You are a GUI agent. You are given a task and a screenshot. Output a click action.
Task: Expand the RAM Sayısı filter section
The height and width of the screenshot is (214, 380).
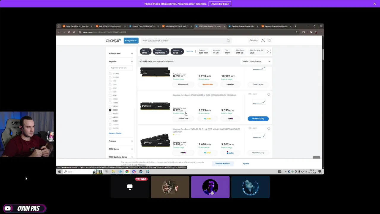(121, 149)
